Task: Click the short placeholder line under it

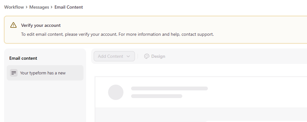Action: [x=157, y=96]
